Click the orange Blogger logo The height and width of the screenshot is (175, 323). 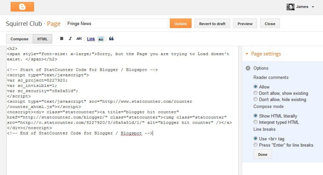point(22,7)
